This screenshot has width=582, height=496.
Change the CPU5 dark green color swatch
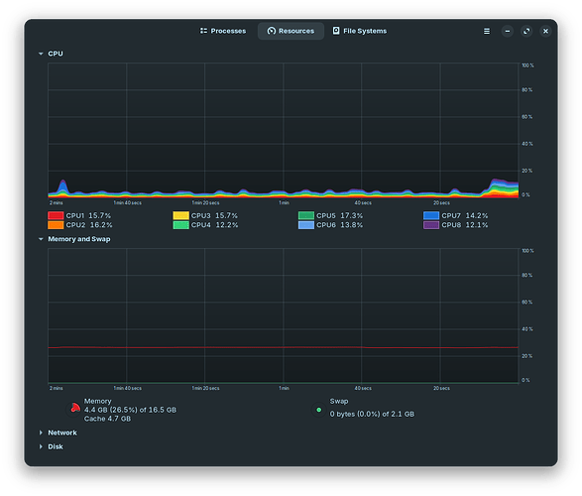306,215
